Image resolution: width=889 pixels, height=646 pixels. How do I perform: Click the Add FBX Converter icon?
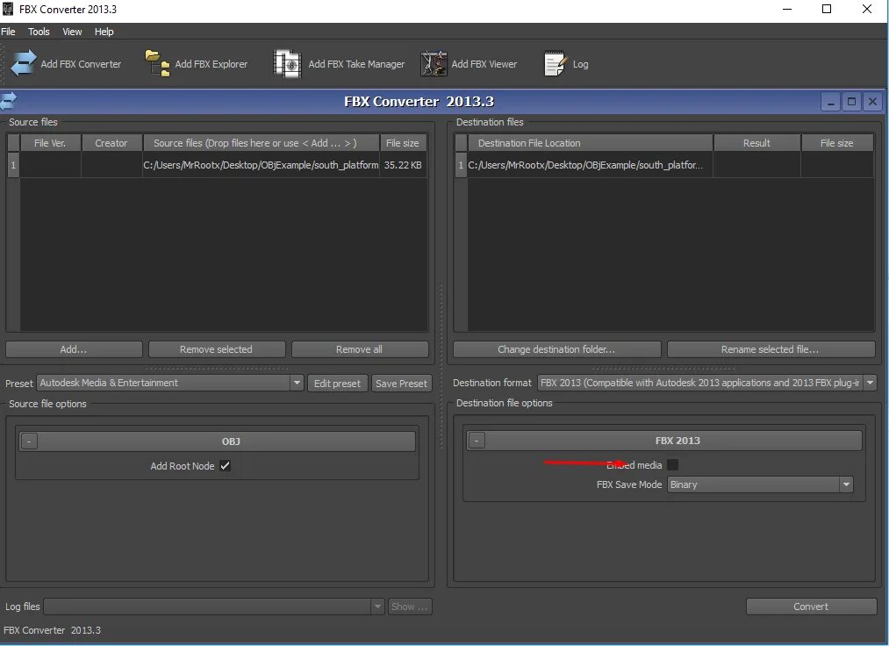tap(23, 63)
